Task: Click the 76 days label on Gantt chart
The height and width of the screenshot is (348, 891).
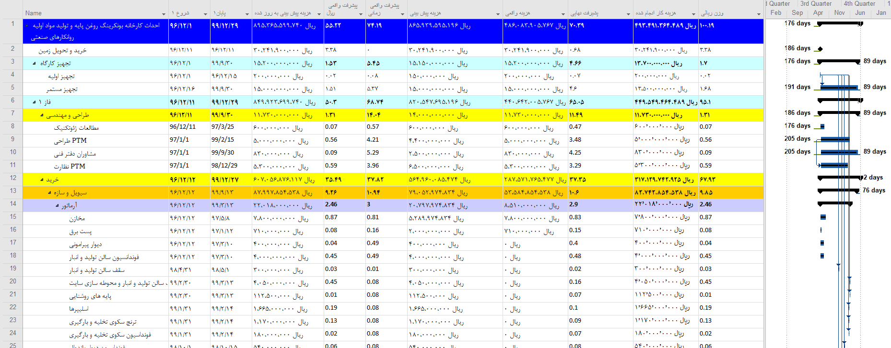Action: click(x=874, y=191)
